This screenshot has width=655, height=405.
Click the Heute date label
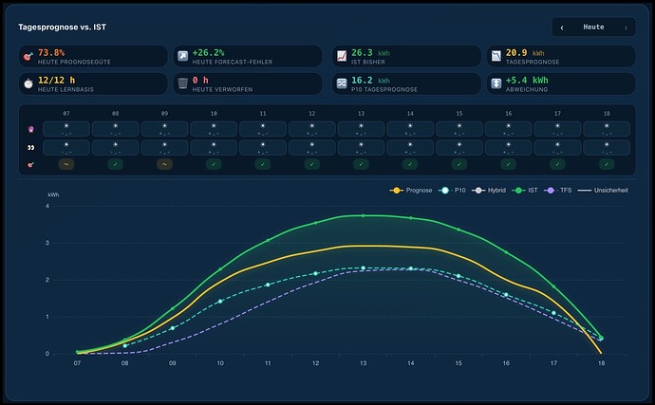pos(593,28)
